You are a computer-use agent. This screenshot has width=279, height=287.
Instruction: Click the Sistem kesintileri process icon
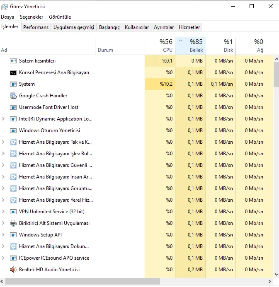[13, 61]
